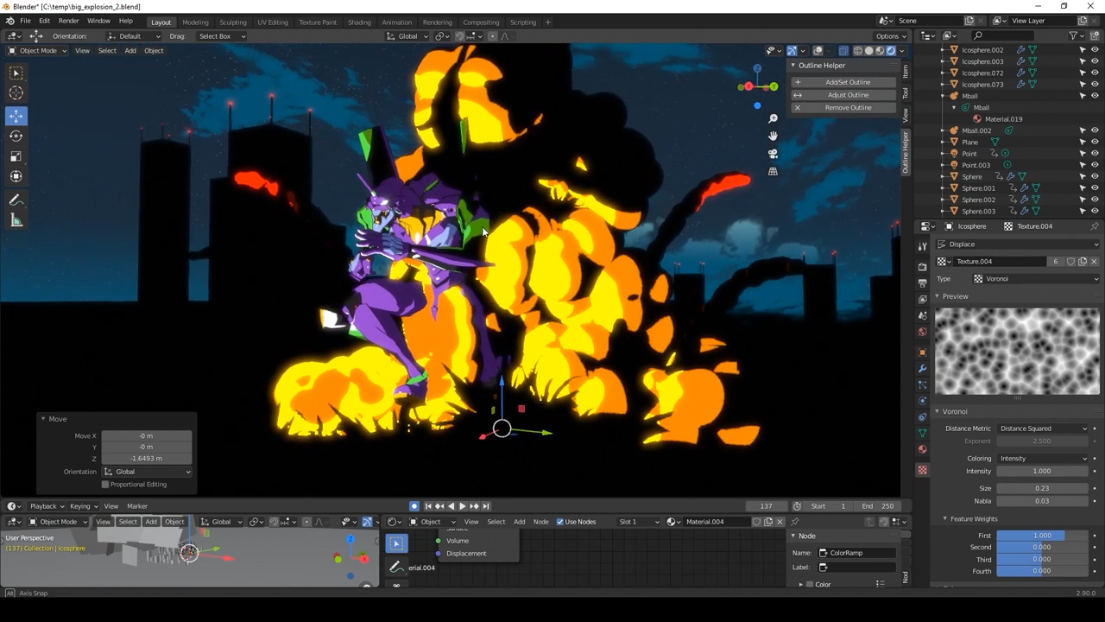This screenshot has height=622, width=1105.
Task: Open the Object Mode dropdown in main viewport
Action: coord(37,51)
